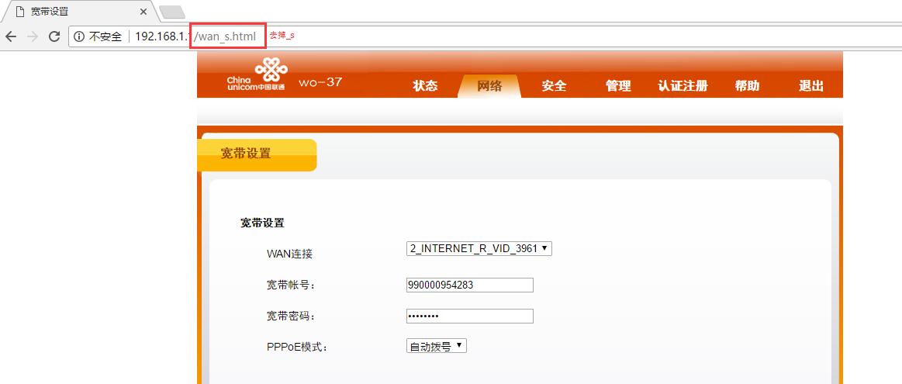Go to 认证注册 page
902x384 pixels.
pos(683,86)
